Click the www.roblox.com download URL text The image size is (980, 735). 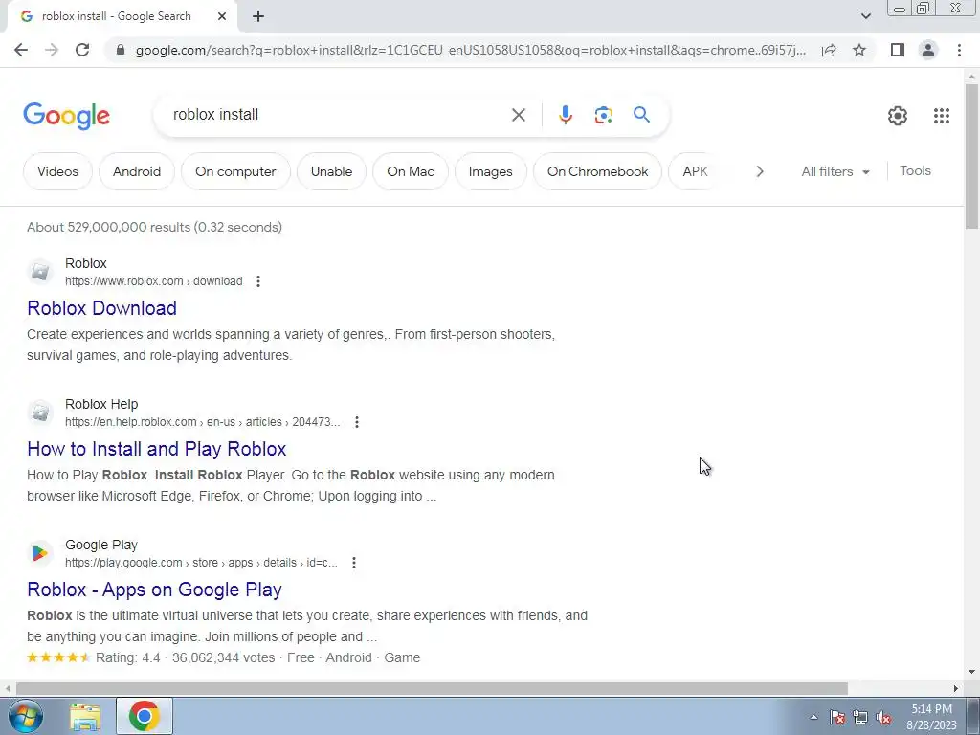154,281
